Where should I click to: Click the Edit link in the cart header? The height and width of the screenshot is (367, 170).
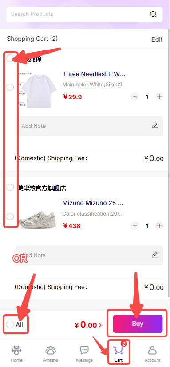[157, 39]
